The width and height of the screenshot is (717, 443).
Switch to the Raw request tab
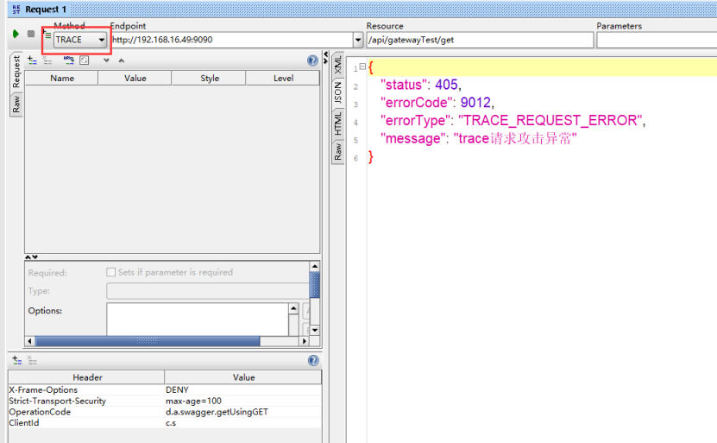point(16,104)
